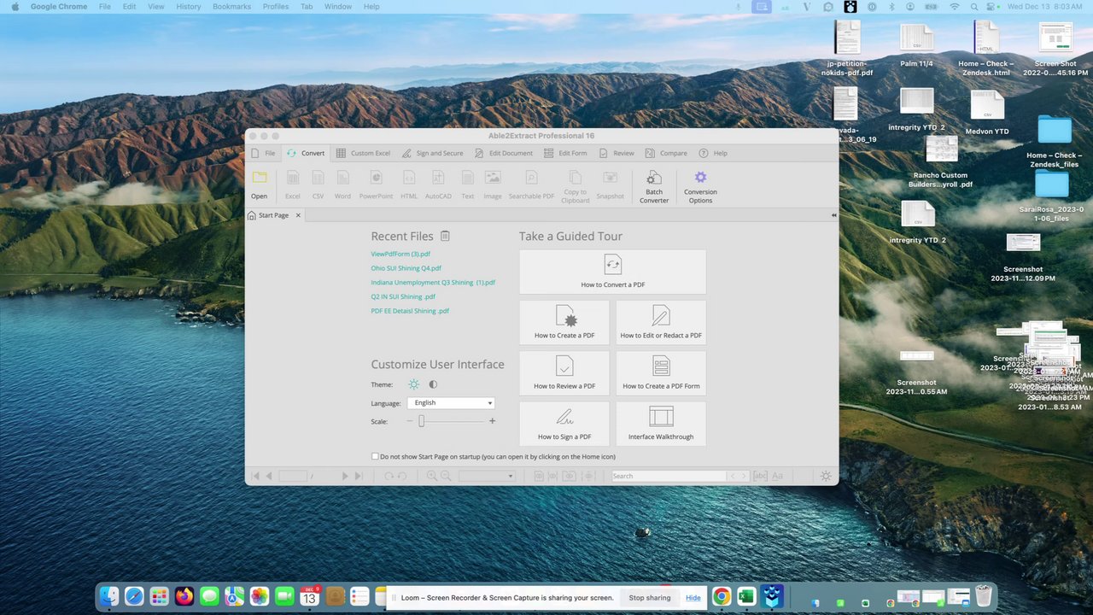Start 'How to Convert a PDF' tour
1093x615 pixels.
click(x=612, y=272)
